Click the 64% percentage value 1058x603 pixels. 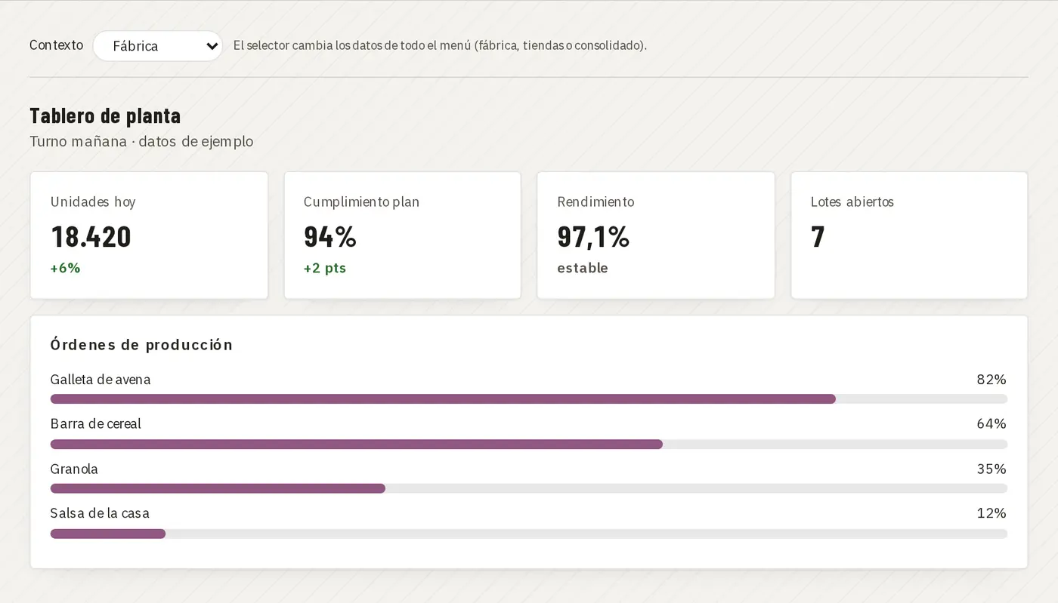coord(991,423)
